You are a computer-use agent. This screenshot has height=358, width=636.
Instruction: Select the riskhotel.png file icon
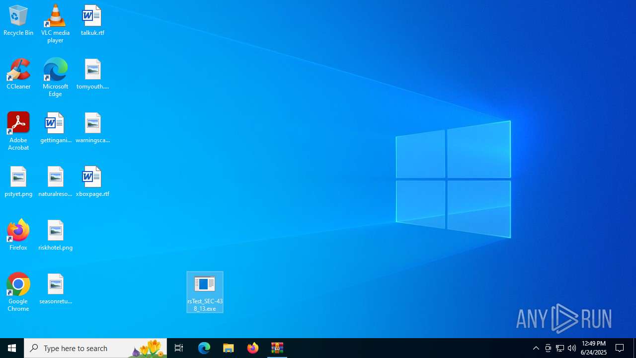pyautogui.click(x=55, y=235)
